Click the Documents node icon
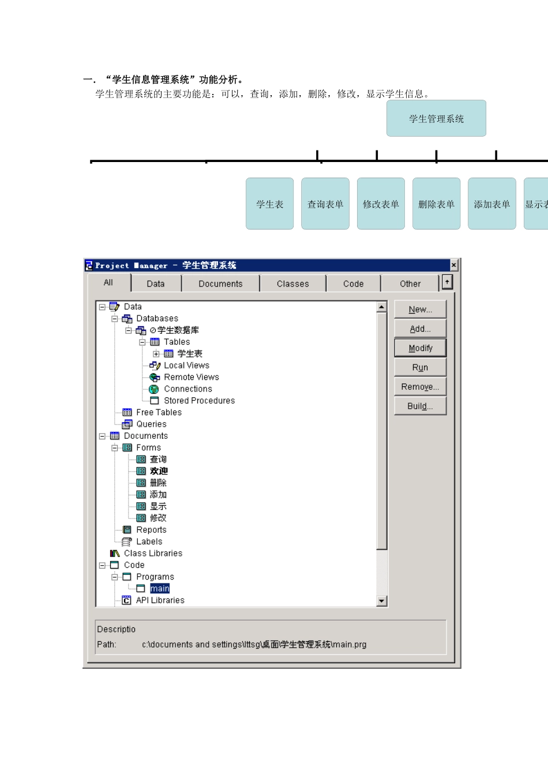 pyautogui.click(x=114, y=436)
